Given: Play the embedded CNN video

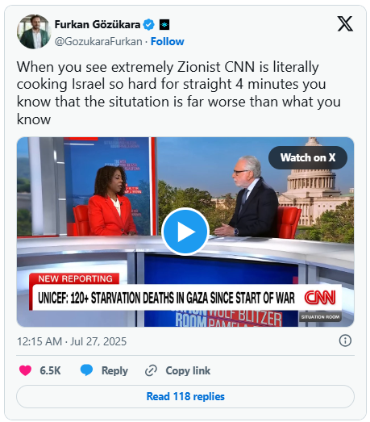Looking at the screenshot, I should click(185, 232).
